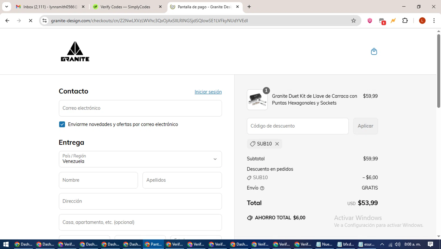
Task: Remove the SUB10 discount tag with its X
Action: tap(277, 144)
